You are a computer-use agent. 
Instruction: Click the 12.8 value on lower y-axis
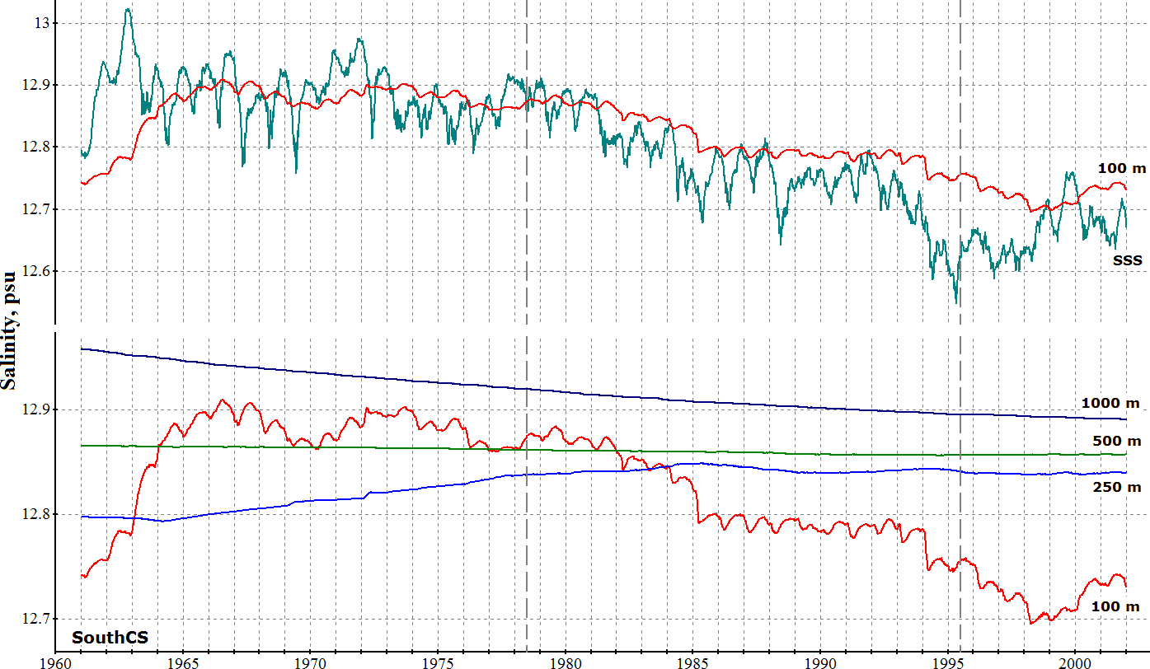coord(27,515)
